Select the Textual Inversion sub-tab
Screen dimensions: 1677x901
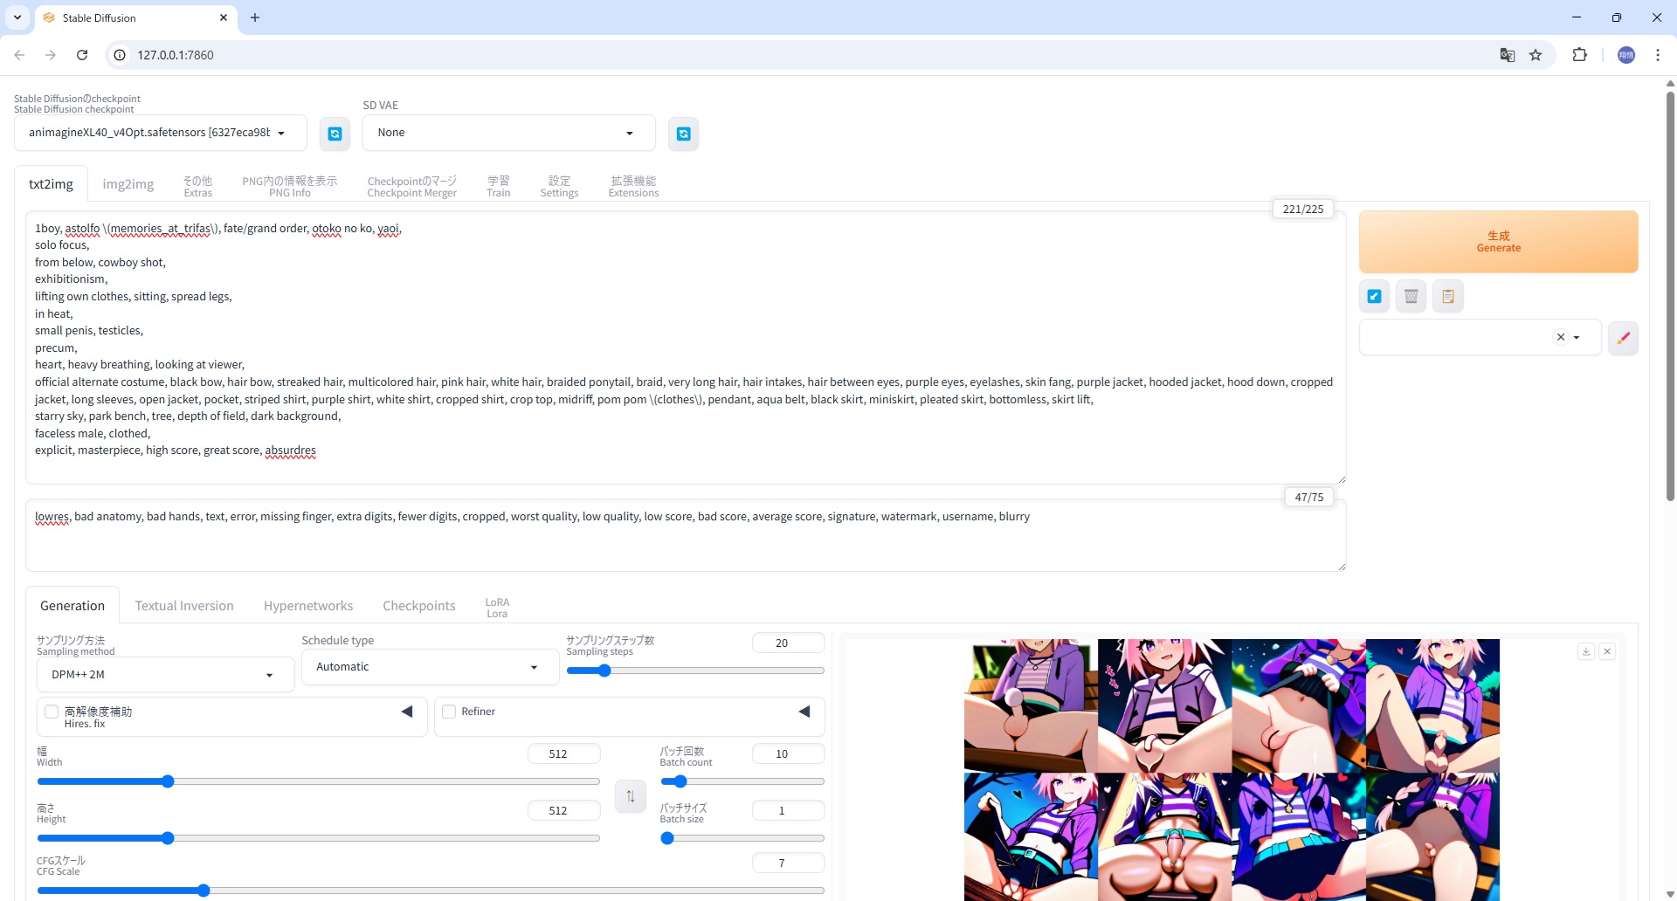pos(184,606)
